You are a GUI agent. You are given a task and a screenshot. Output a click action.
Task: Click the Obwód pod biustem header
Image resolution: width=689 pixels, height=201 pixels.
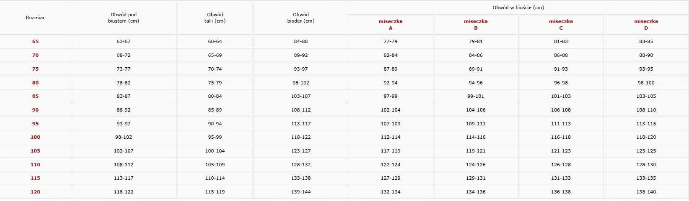tap(124, 18)
